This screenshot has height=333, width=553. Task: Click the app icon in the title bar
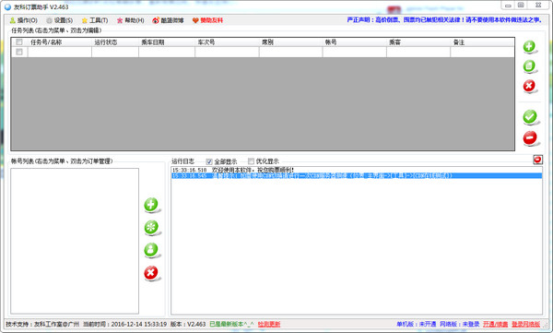(7, 7)
